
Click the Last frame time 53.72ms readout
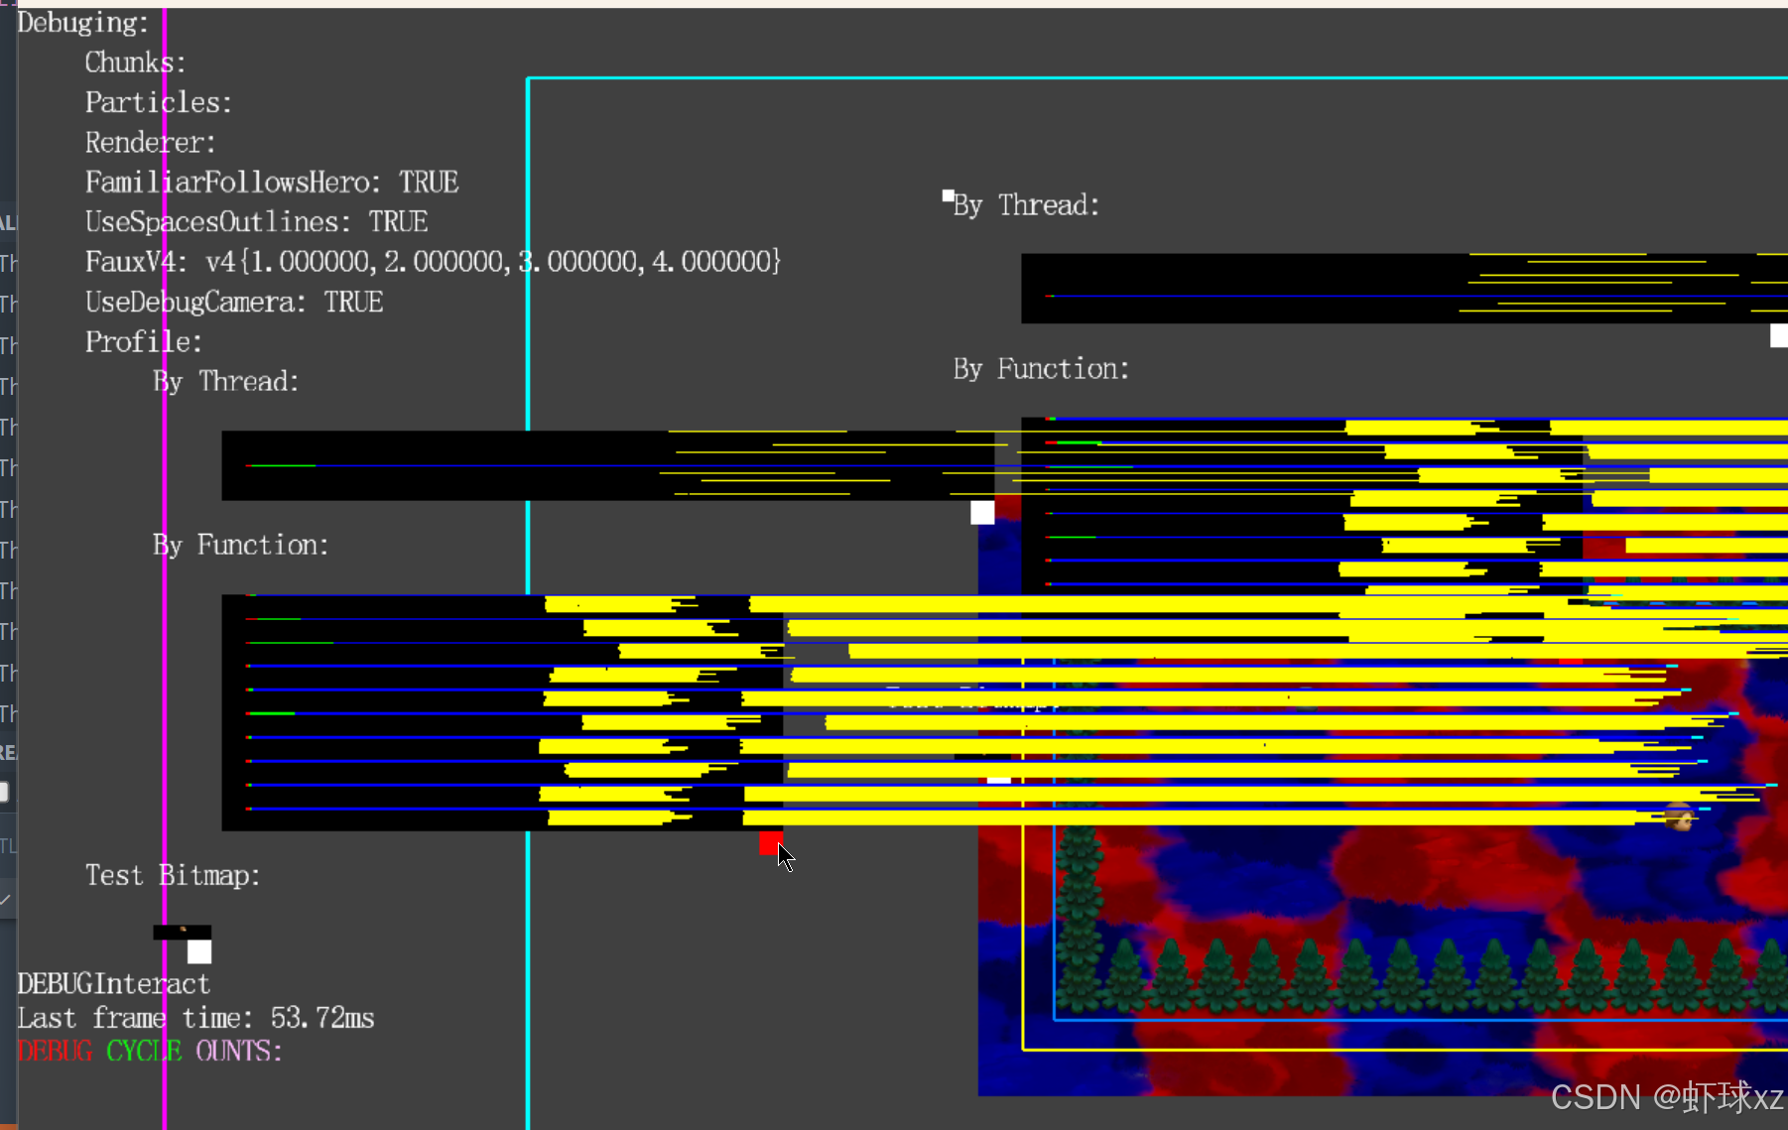tap(195, 1018)
